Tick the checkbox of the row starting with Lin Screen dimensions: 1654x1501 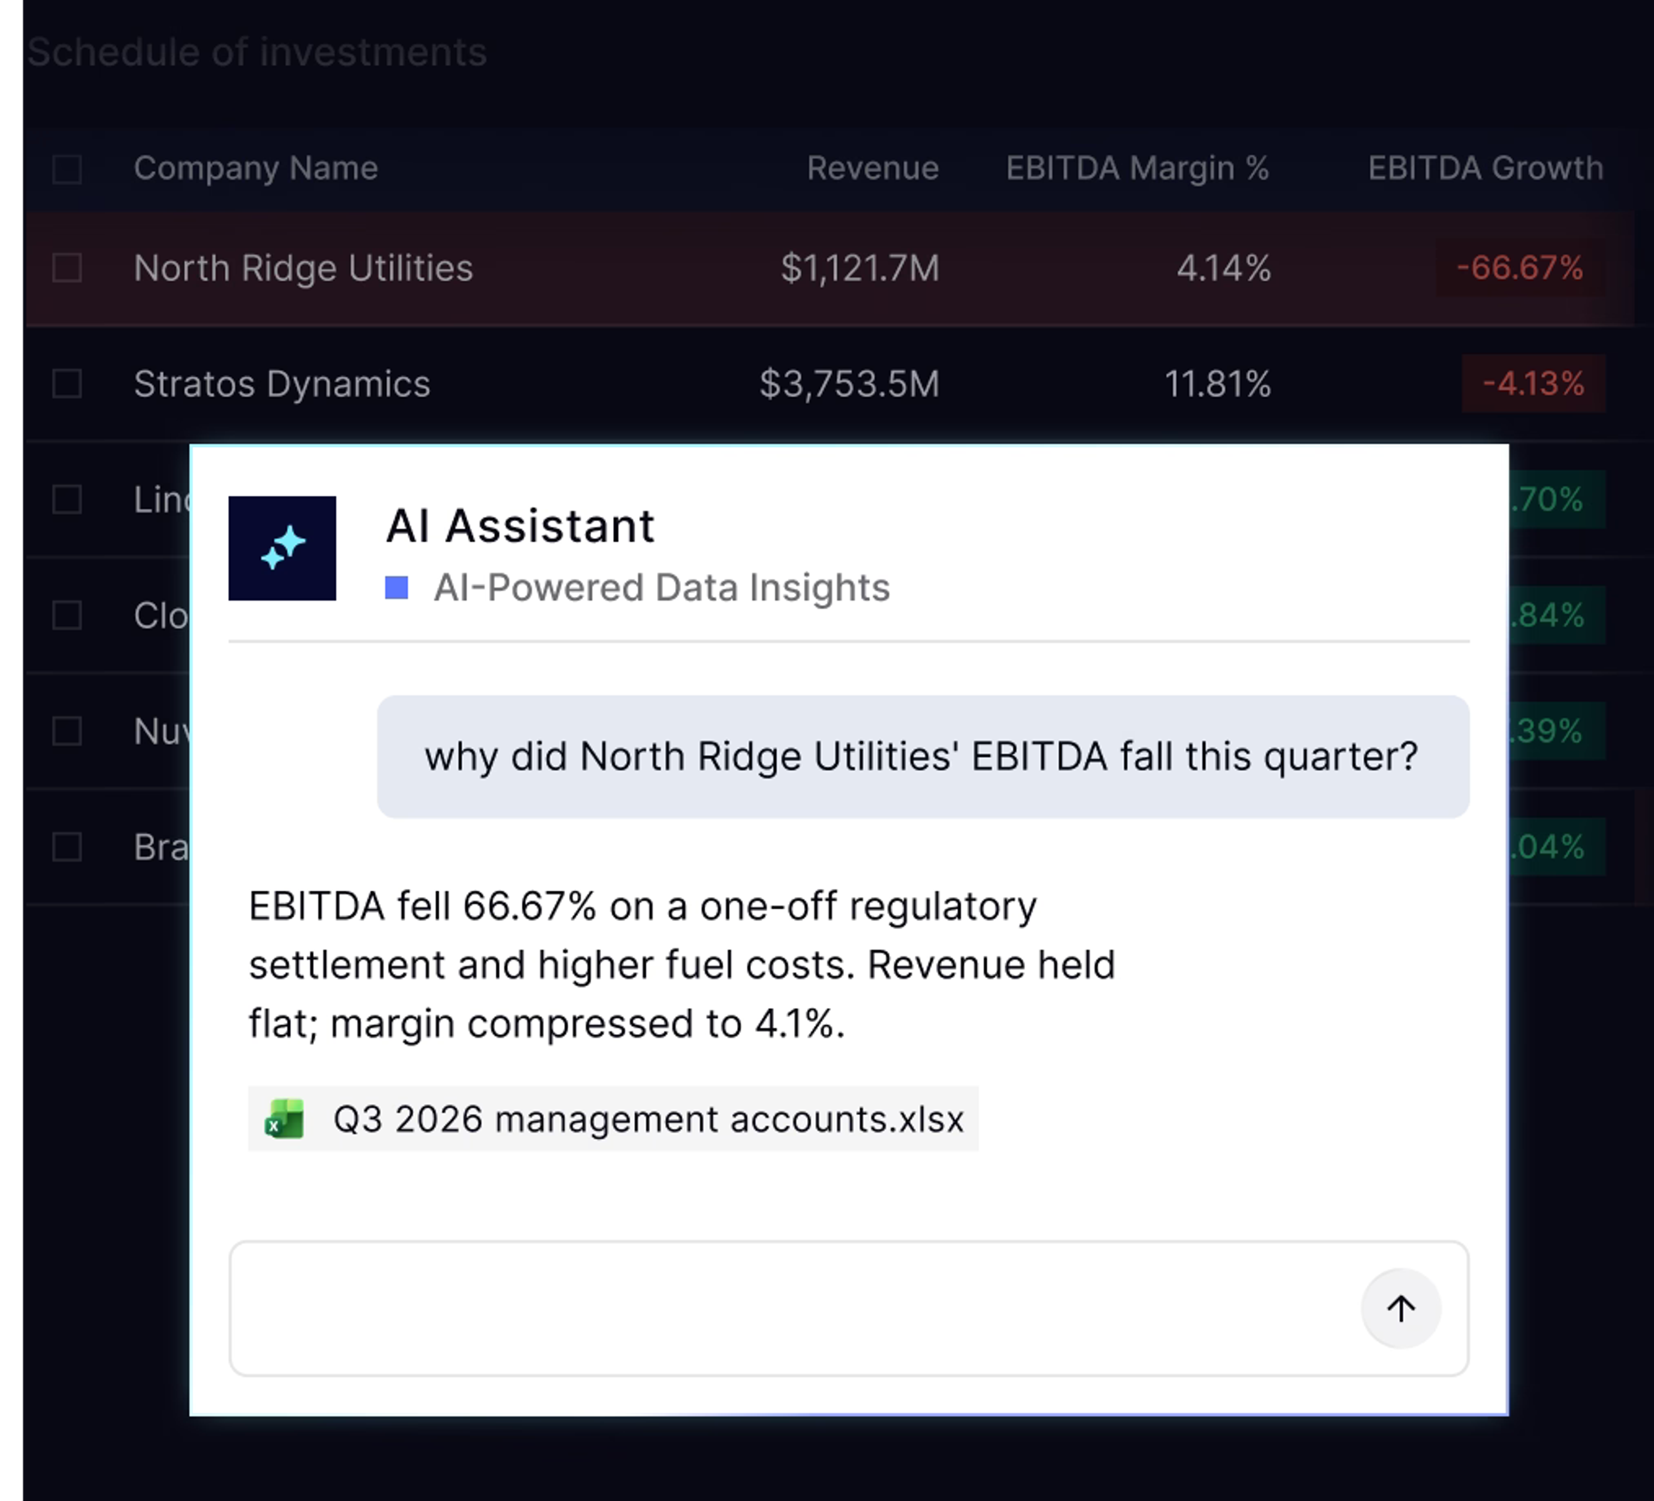tap(67, 499)
